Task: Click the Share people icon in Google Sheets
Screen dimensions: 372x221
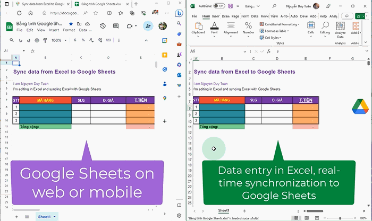Action: click(148, 26)
